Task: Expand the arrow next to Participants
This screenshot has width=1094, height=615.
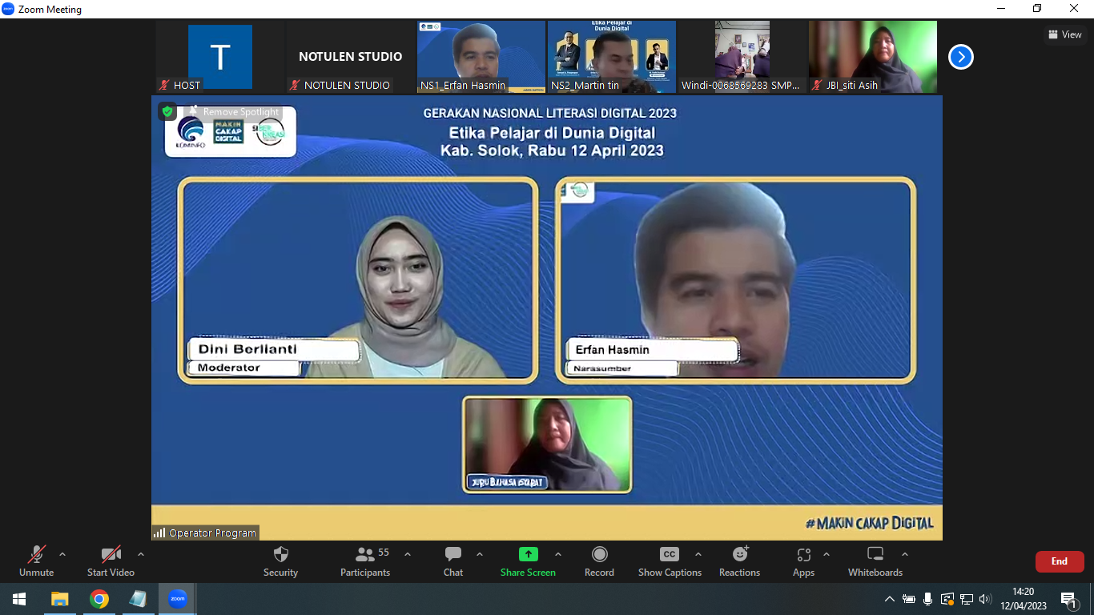Action: [x=408, y=554]
